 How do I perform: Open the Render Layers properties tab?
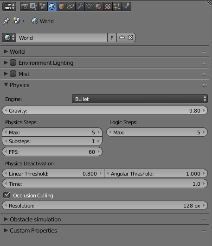pyautogui.click(x=33, y=6)
